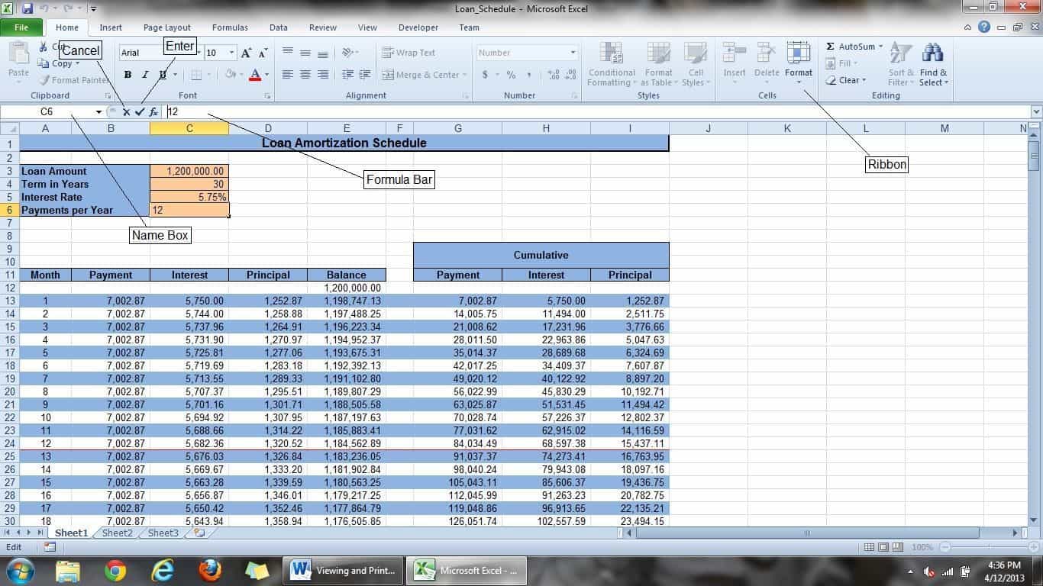Click the Paste clipboard icon
The width and height of the screenshot is (1043, 586).
[x=18, y=54]
